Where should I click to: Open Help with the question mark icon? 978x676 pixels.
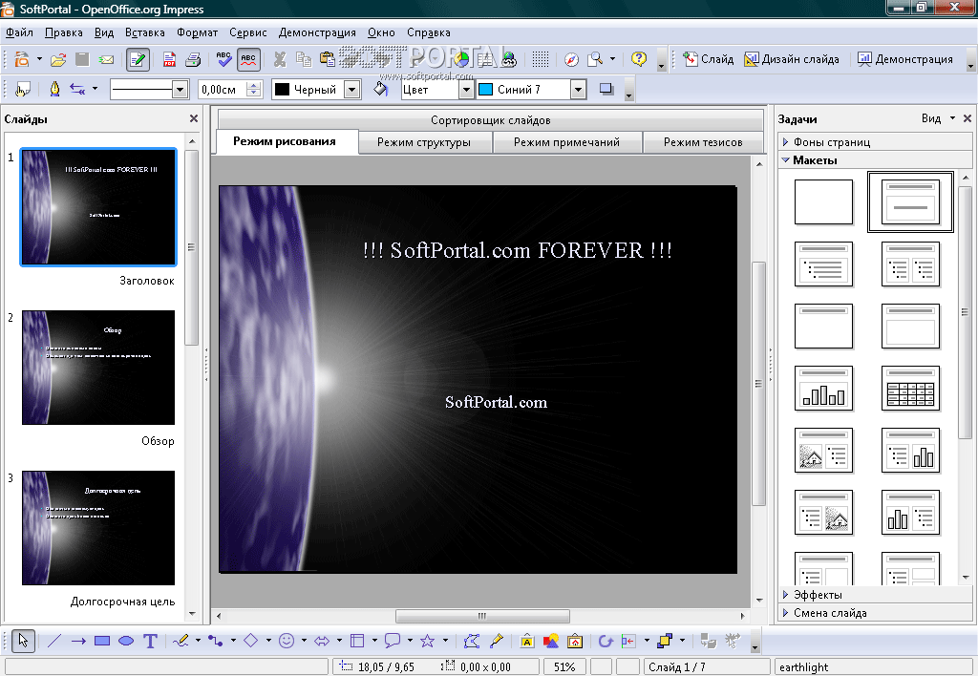[x=639, y=59]
